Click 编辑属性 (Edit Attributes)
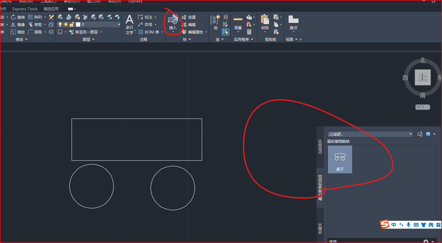The image size is (442, 243). (x=192, y=32)
